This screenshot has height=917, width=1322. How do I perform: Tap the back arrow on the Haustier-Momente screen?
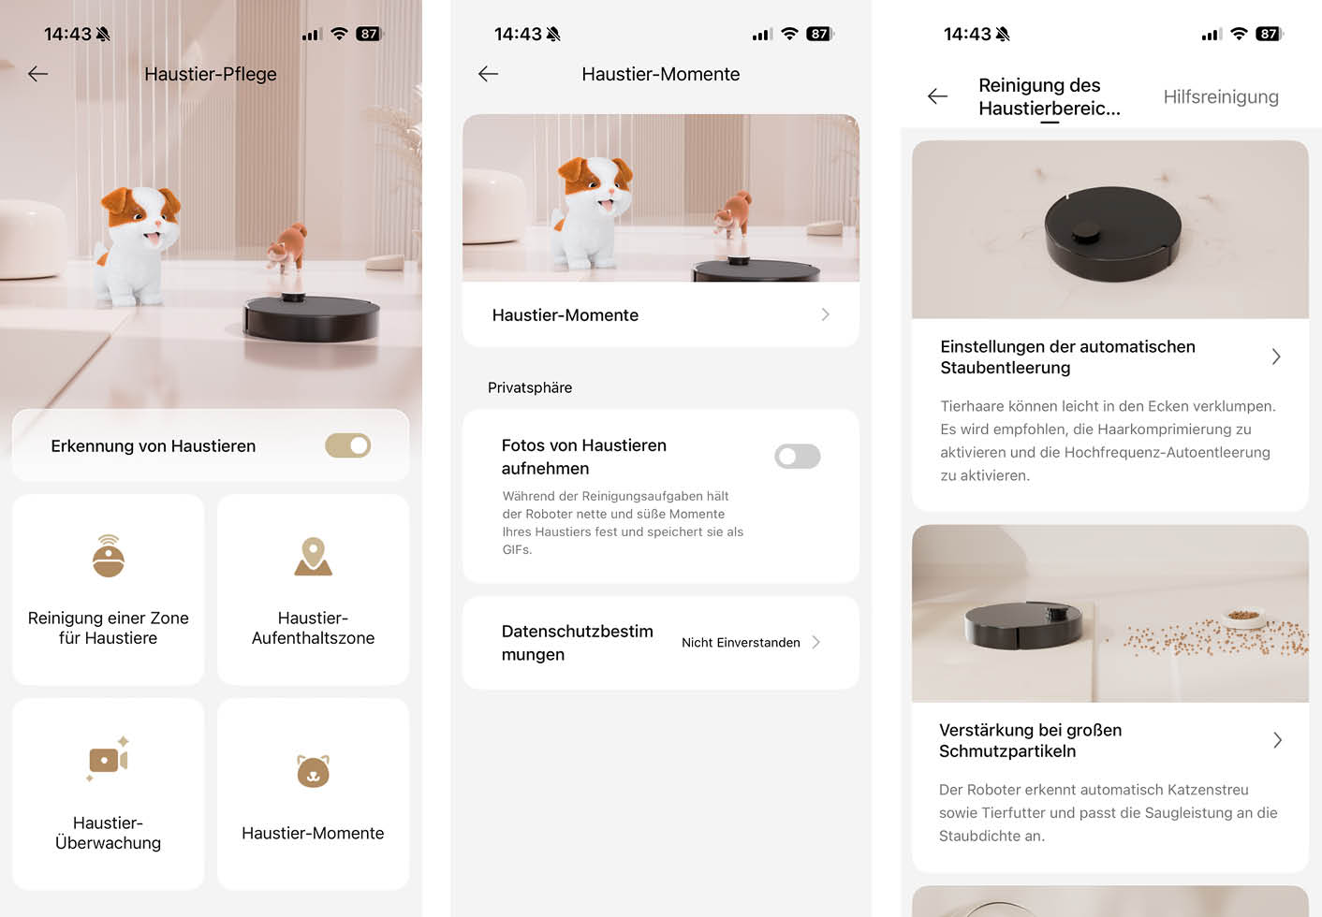[x=488, y=74]
